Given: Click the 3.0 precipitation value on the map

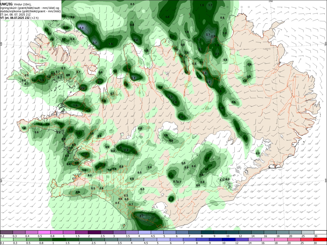Looking at the screenshot, I should click(x=208, y=82).
